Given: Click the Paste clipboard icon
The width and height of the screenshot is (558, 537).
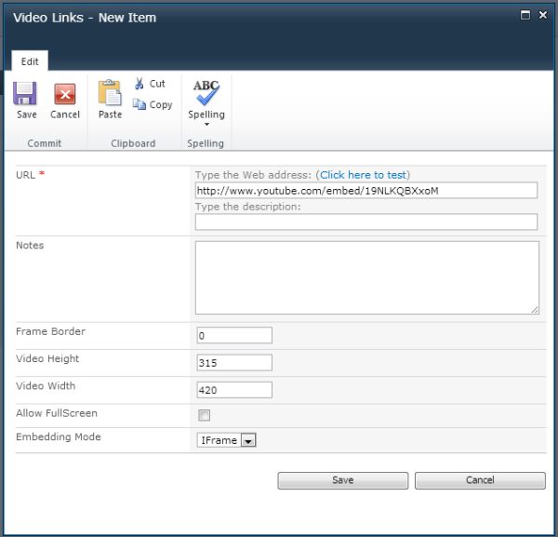Looking at the screenshot, I should click(110, 93).
